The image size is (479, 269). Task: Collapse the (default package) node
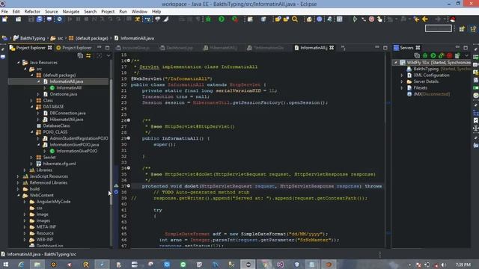(x=31, y=75)
